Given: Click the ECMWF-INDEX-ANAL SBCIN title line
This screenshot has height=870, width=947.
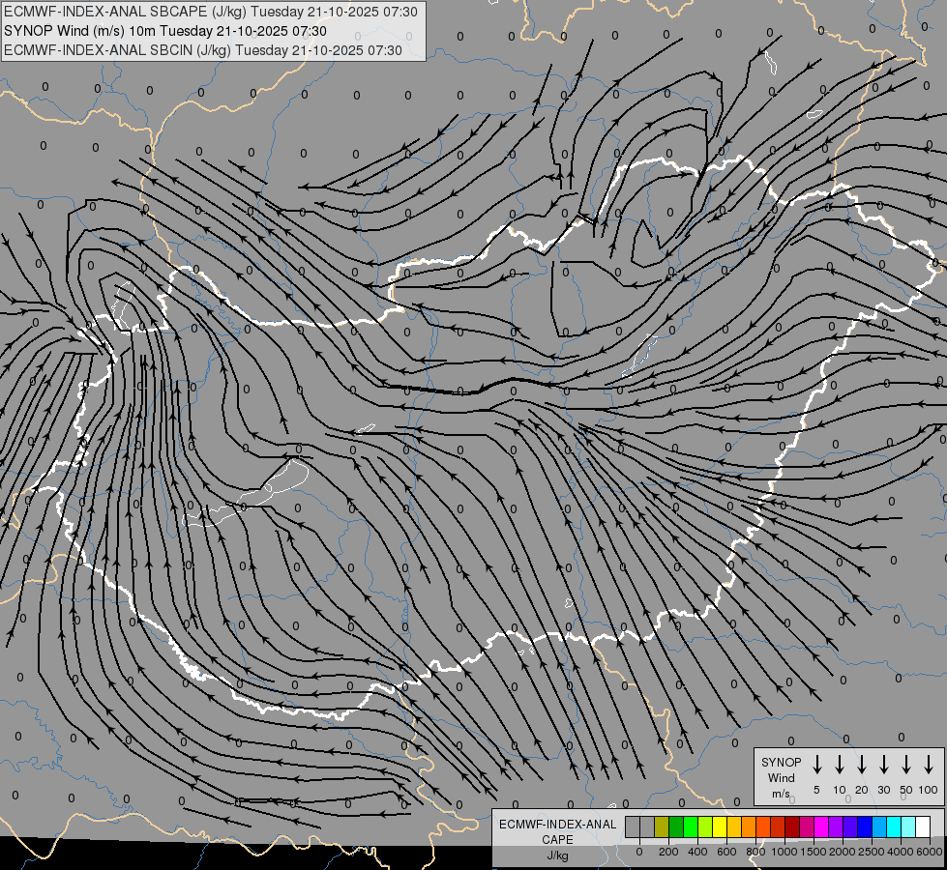Looking at the screenshot, I should (x=203, y=50).
